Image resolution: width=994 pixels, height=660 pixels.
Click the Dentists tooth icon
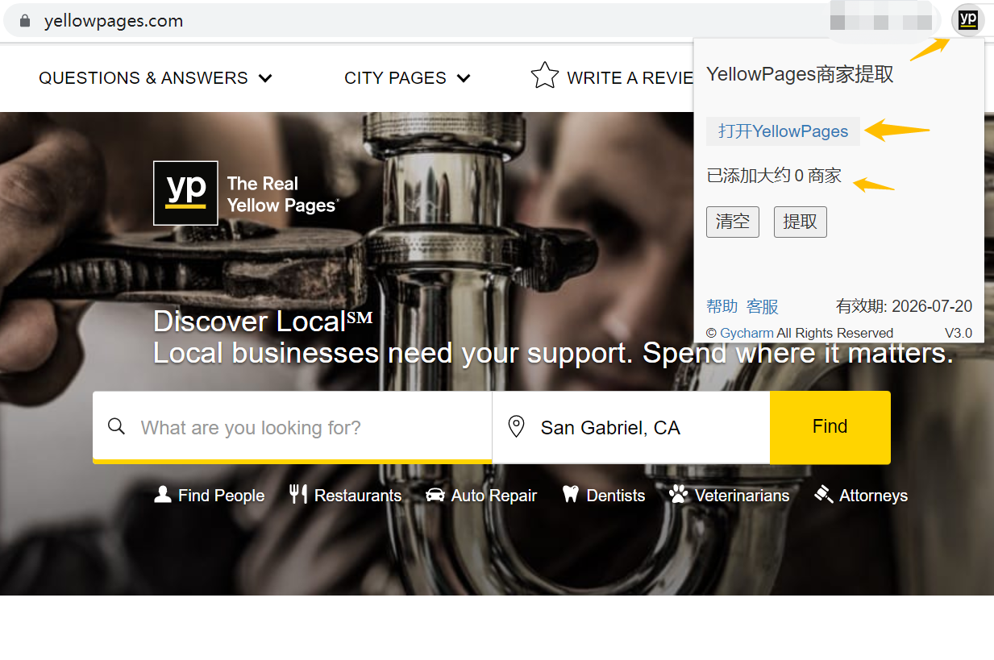tap(571, 494)
